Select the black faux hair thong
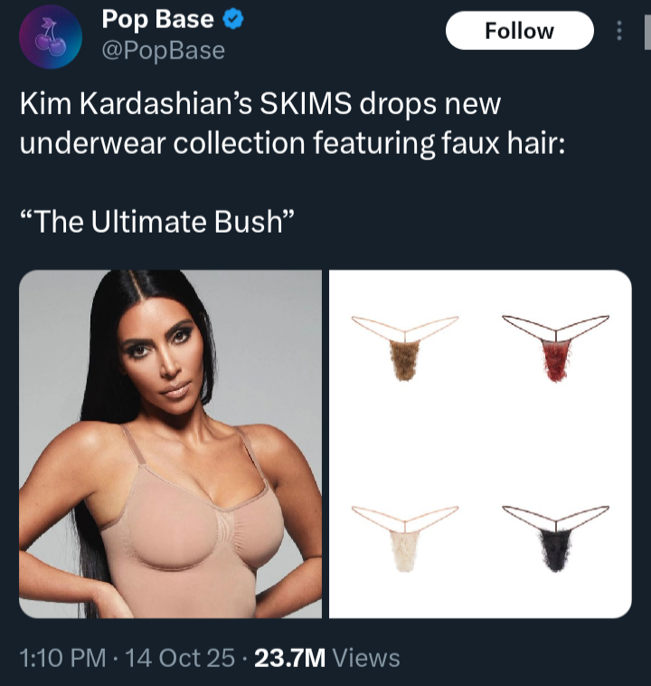The height and width of the screenshot is (686, 651). [x=556, y=538]
